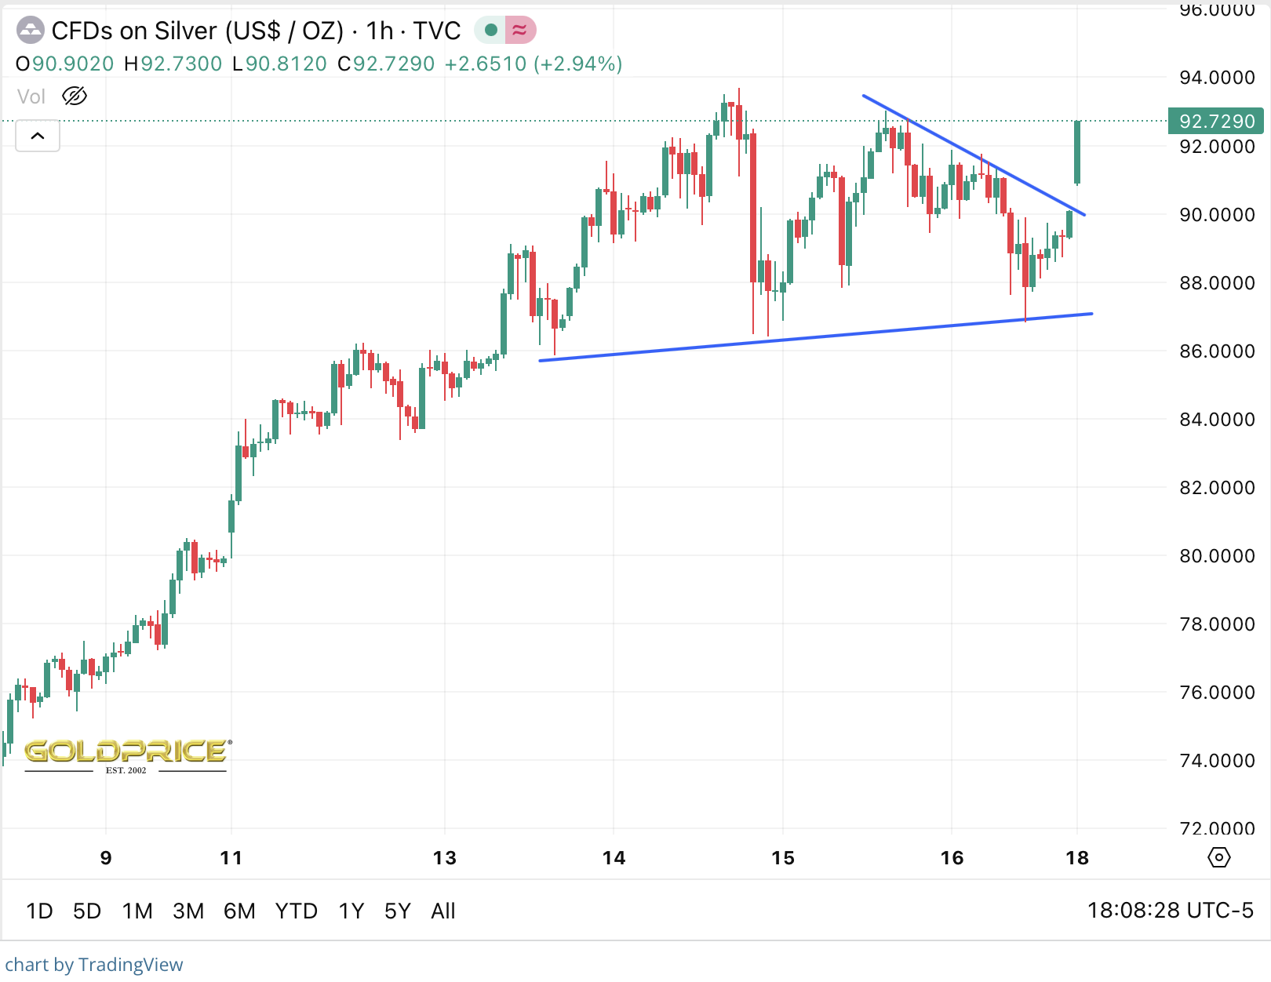Click the CFDs on Silver title
The image size is (1271, 982).
[198, 31]
